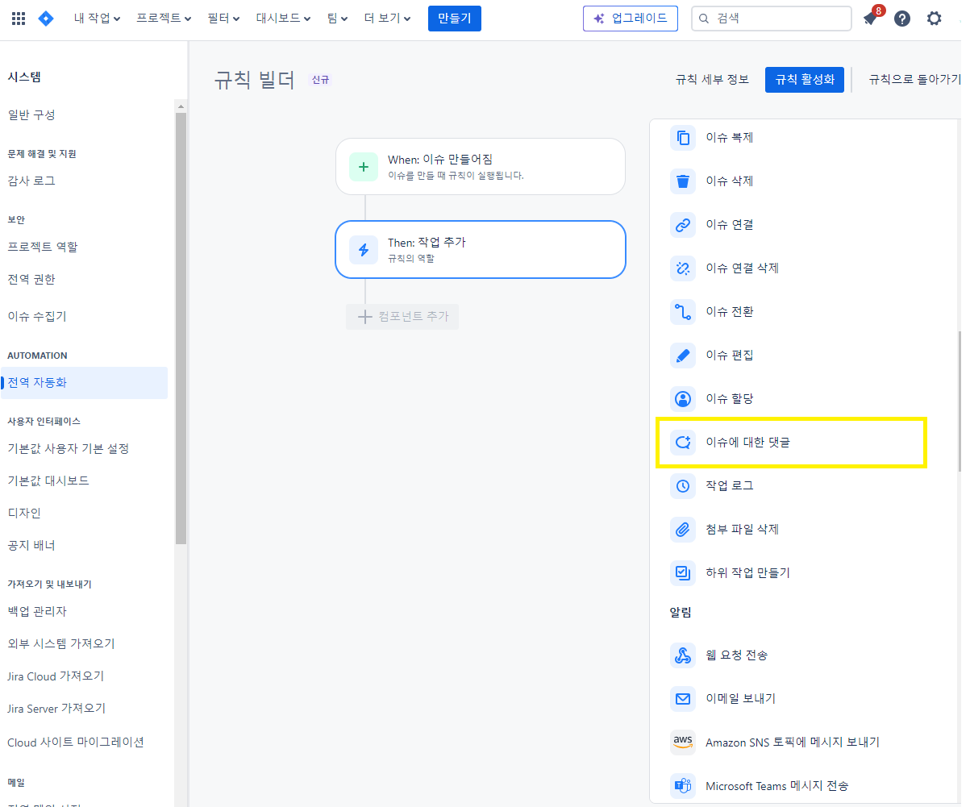The width and height of the screenshot is (970, 807).
Task: Open 기본값 대시보드 in sidebar
Action: pyautogui.click(x=48, y=481)
